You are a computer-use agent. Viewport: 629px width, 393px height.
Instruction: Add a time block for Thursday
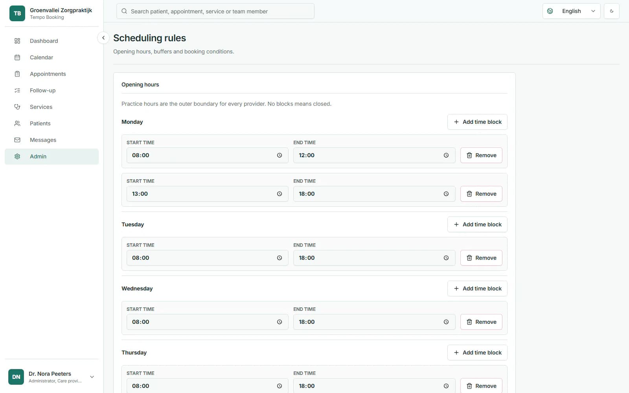click(477, 353)
